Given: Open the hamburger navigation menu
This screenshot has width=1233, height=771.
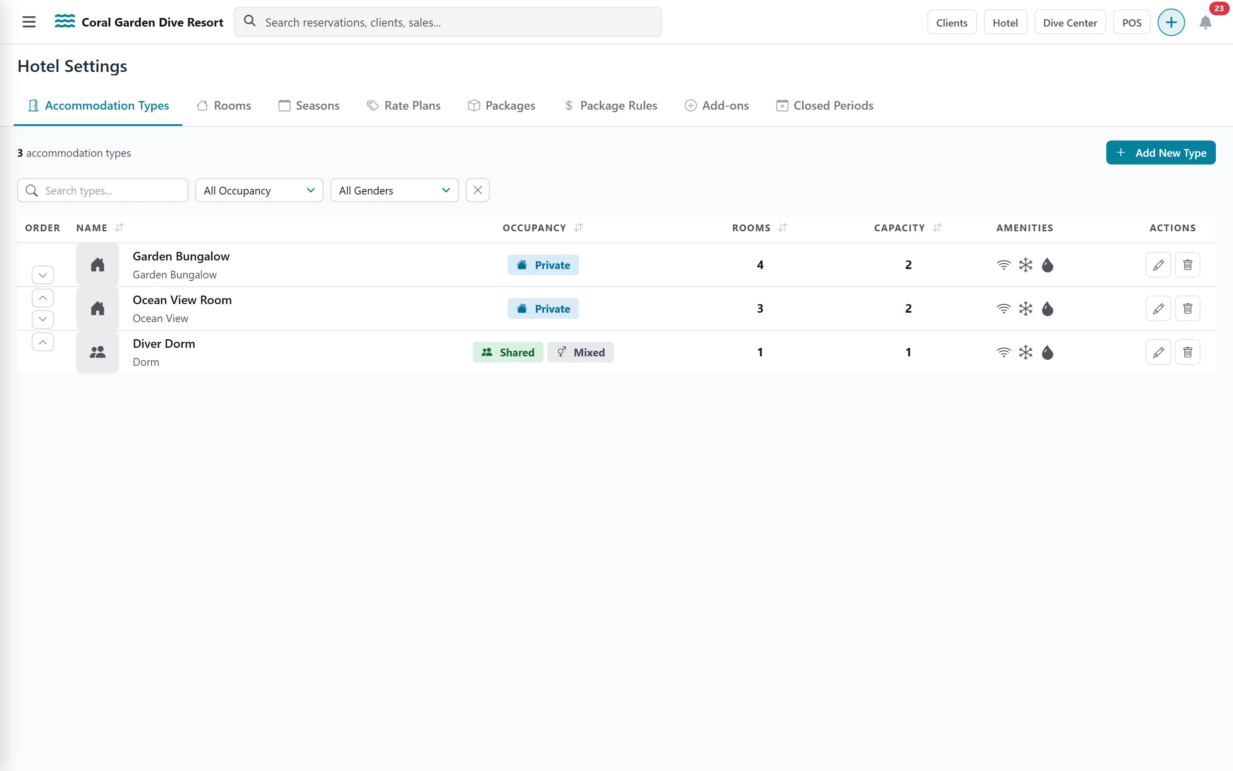Looking at the screenshot, I should (x=29, y=22).
